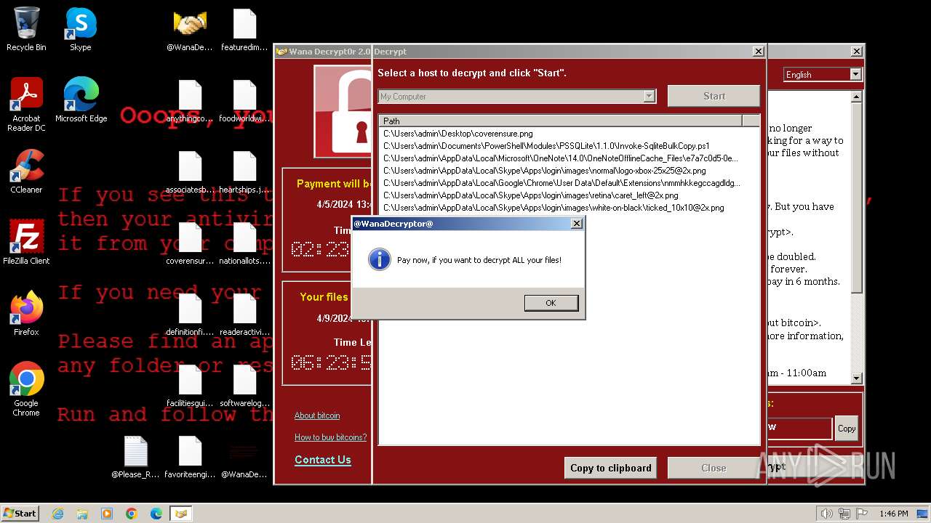Image resolution: width=931 pixels, height=523 pixels.
Task: Click the network icon in system tray
Action: pos(844,514)
